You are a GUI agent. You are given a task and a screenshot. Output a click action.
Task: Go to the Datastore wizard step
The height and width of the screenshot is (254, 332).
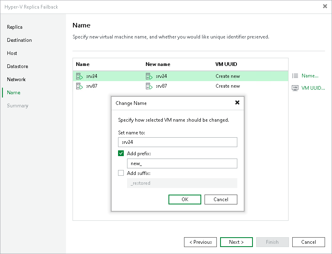click(x=17, y=66)
